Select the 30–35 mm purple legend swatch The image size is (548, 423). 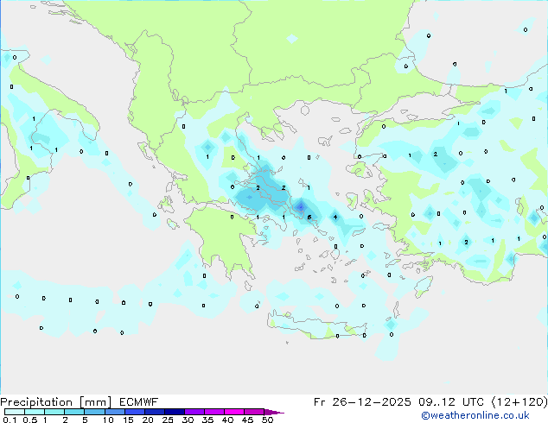point(194,412)
